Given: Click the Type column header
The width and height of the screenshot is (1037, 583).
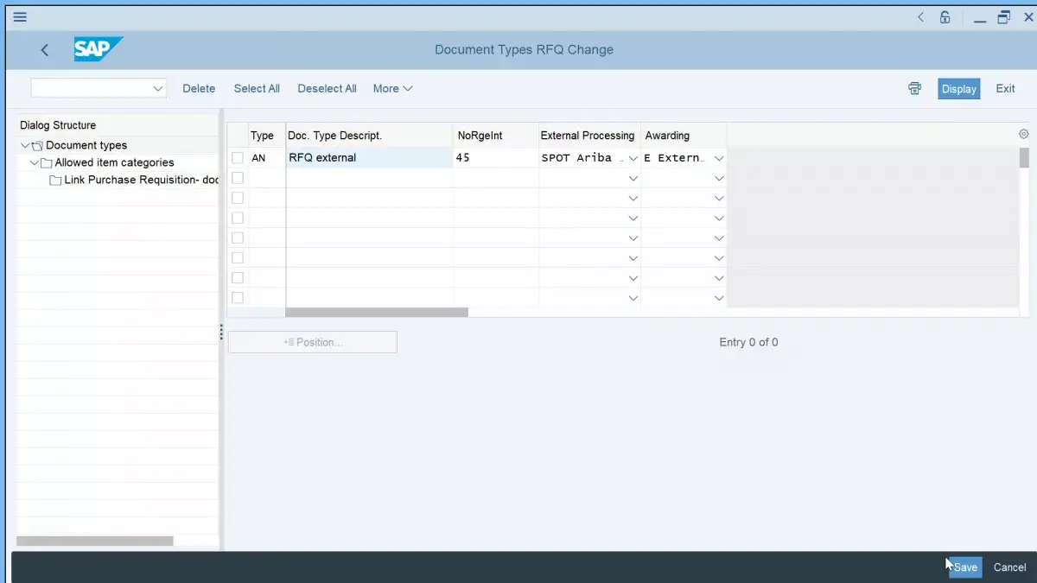Looking at the screenshot, I should pos(262,136).
